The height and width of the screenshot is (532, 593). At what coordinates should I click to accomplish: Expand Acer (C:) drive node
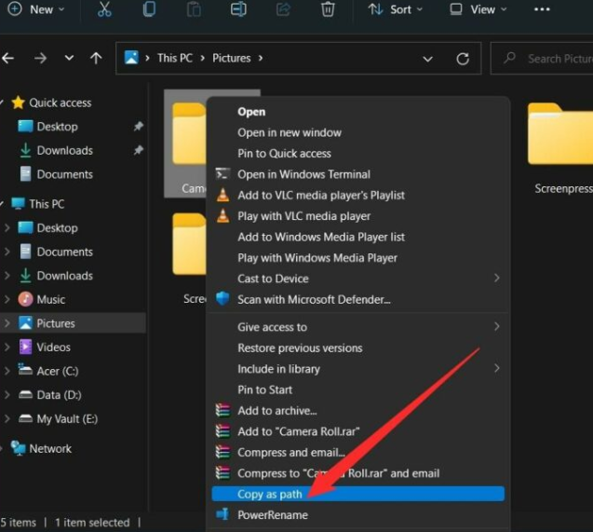click(x=7, y=371)
